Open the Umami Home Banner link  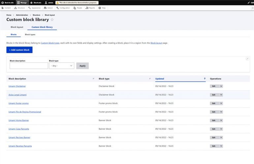(x=18, y=120)
